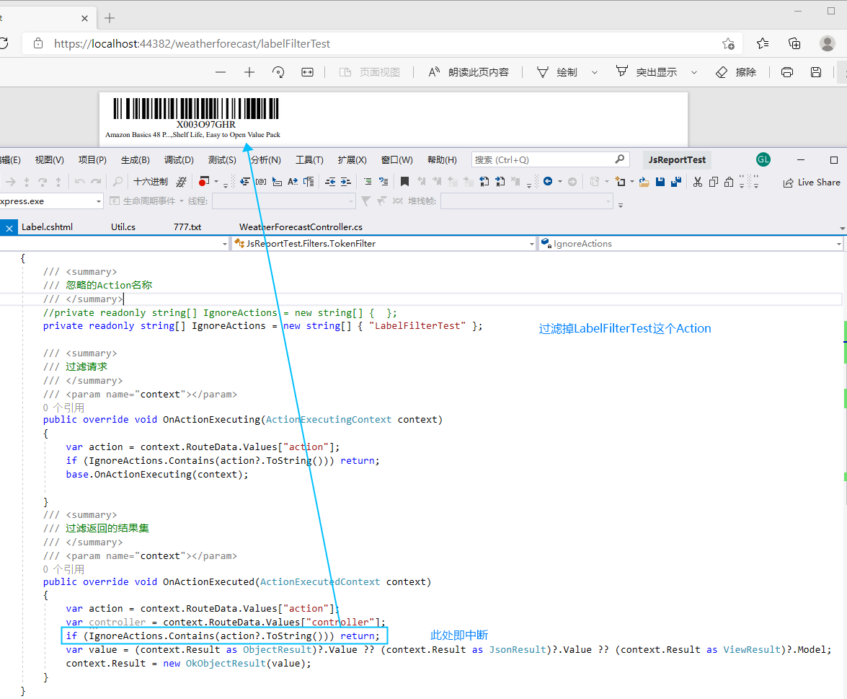847x699 pixels.
Task: Click the print icon in PDF toolbar
Action: click(787, 72)
